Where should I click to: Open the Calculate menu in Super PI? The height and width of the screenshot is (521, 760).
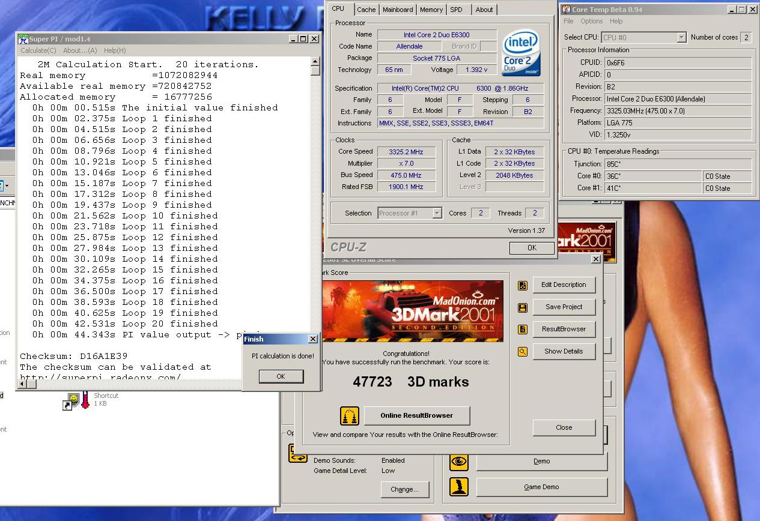38,50
